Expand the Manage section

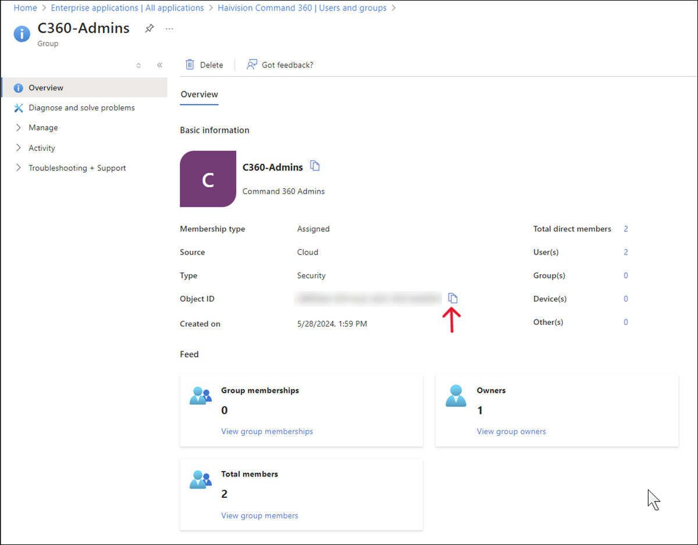(43, 127)
